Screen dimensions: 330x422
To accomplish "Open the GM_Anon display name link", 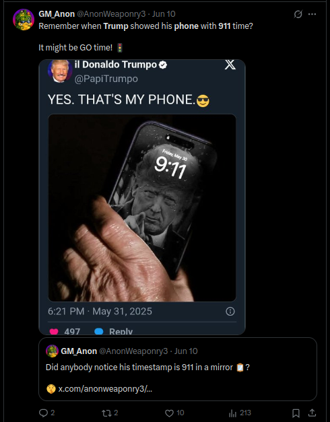I will [x=57, y=14].
